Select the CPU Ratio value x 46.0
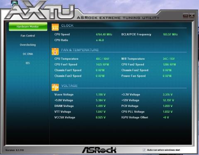The height and width of the screenshot is (155, 199). click(x=100, y=40)
